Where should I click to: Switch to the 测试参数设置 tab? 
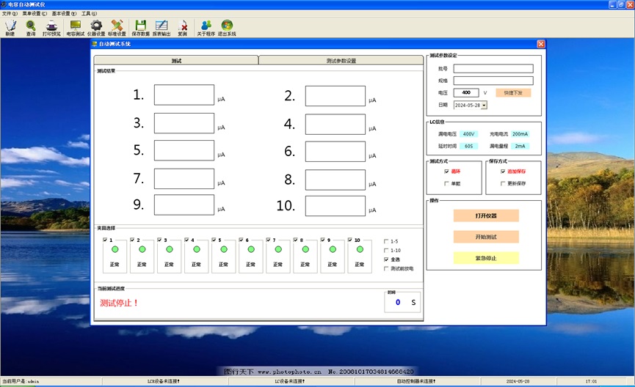pyautogui.click(x=341, y=61)
